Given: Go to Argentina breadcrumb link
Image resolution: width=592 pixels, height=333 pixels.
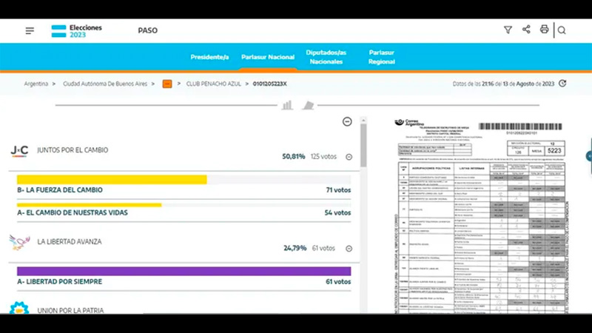Looking at the screenshot, I should coord(36,84).
